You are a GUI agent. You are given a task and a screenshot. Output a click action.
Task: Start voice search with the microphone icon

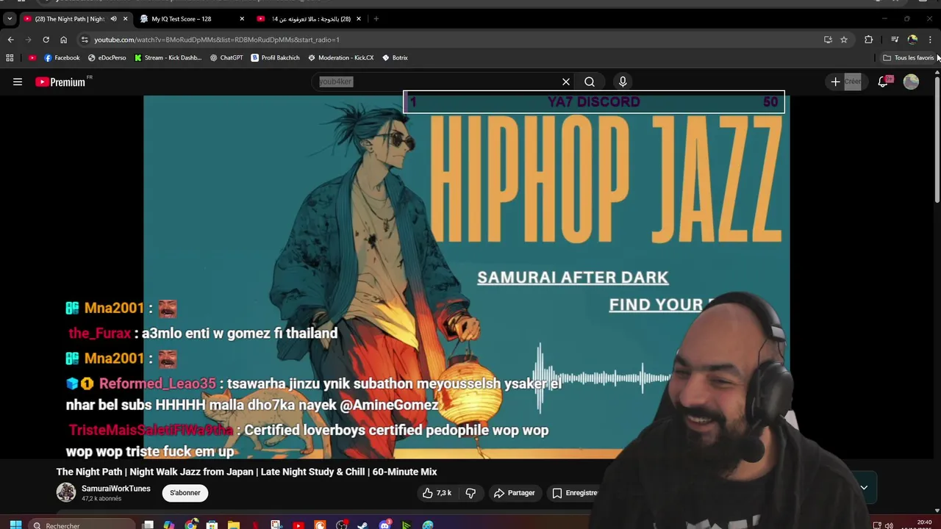tap(623, 82)
